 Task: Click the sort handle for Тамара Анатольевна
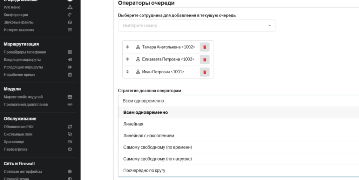click(x=128, y=47)
